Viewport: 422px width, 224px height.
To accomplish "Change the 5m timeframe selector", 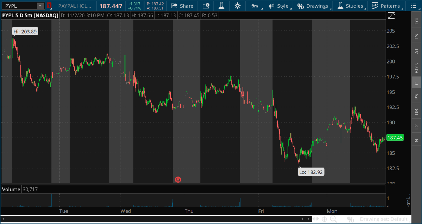I will [255, 6].
